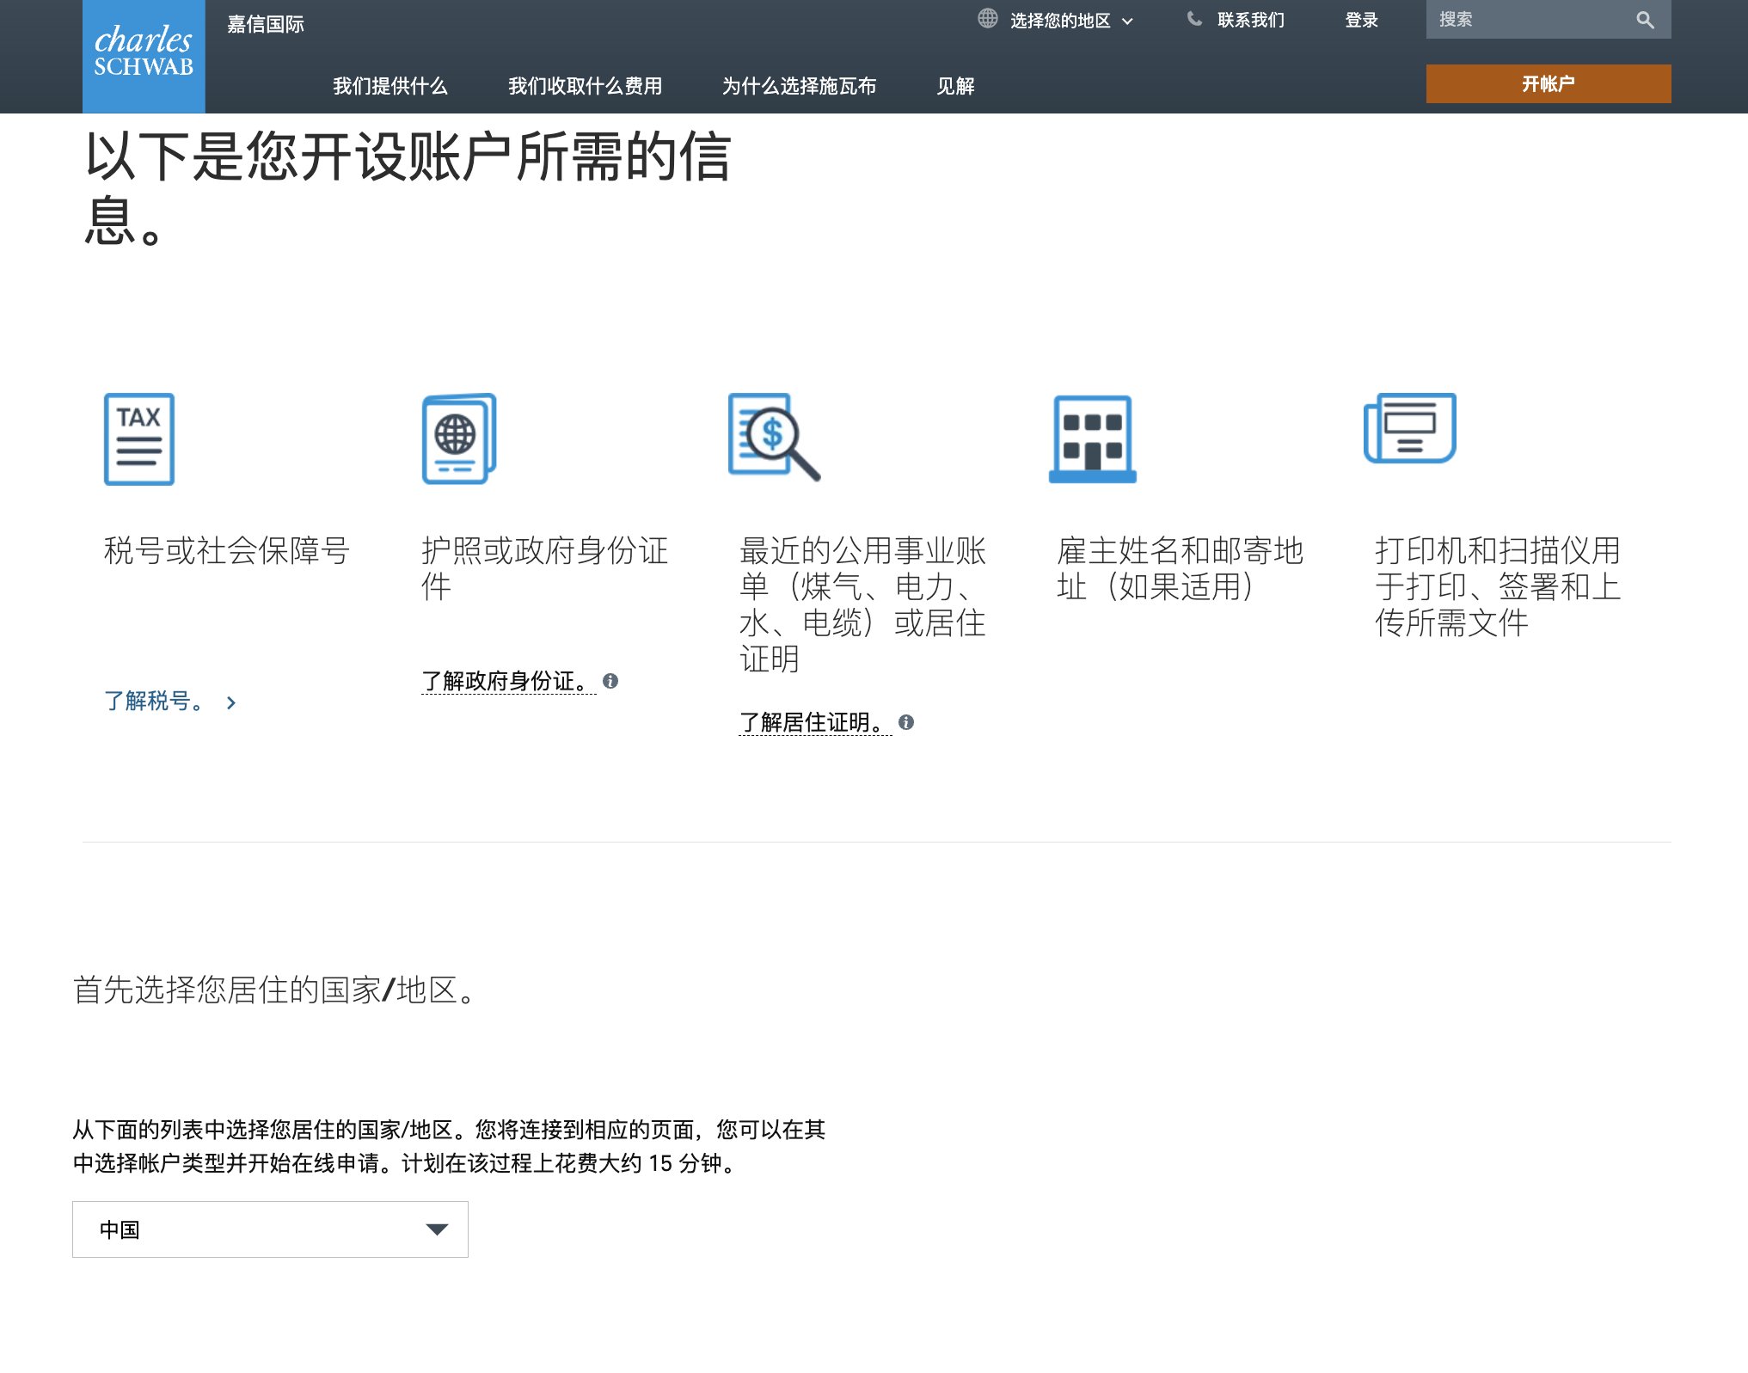Click the globe region icon
This screenshot has width=1748, height=1373.
[x=987, y=19]
